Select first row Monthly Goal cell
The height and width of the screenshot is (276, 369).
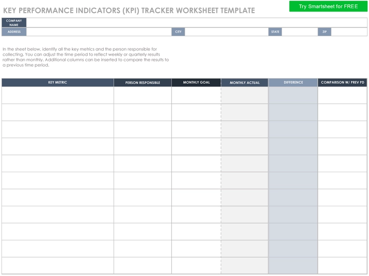(196, 95)
